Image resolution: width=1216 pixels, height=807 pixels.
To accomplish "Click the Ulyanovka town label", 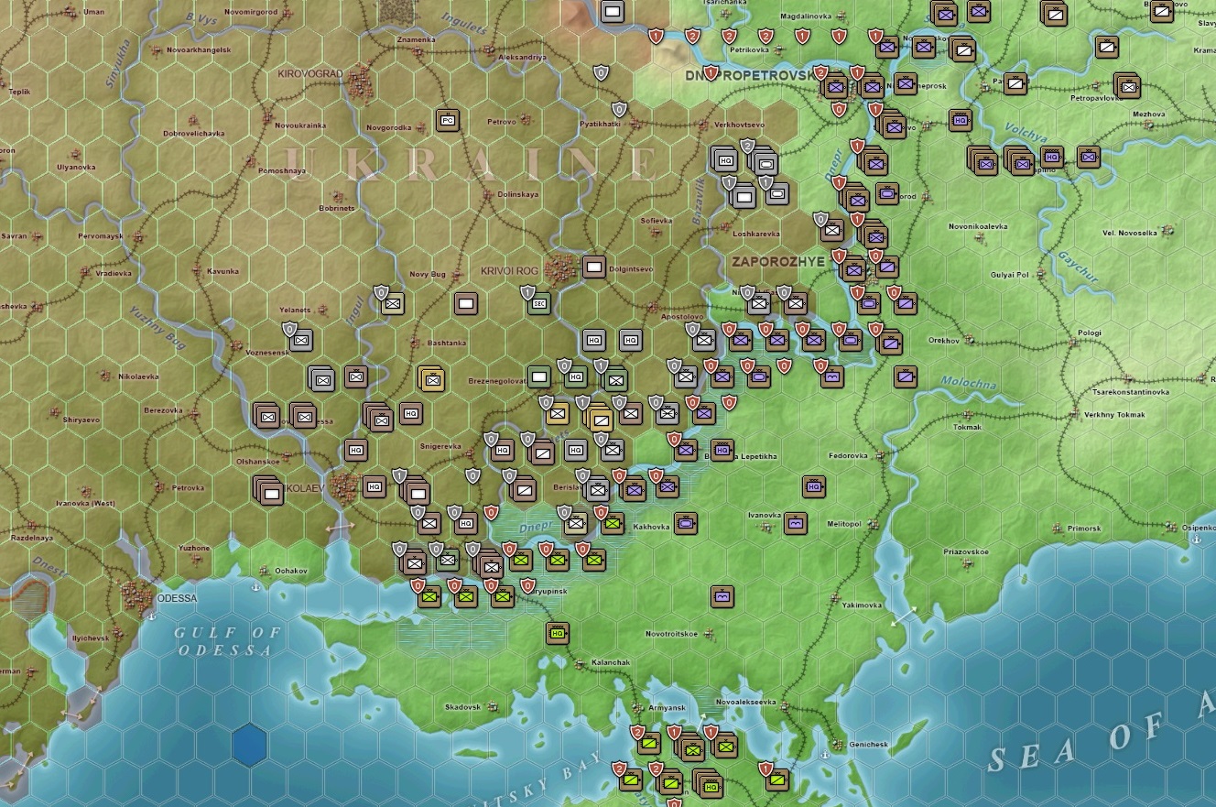I will (76, 167).
